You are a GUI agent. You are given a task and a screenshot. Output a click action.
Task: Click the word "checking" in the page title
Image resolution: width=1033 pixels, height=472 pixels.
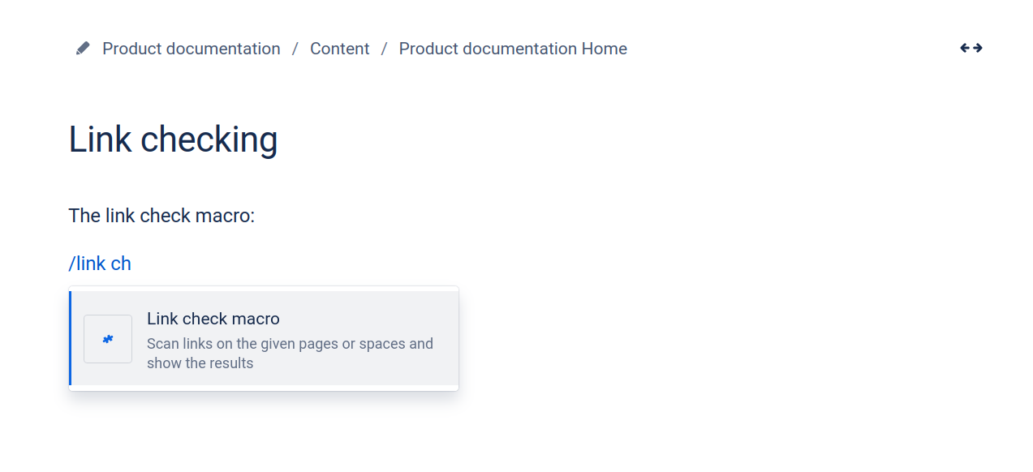[x=209, y=139]
